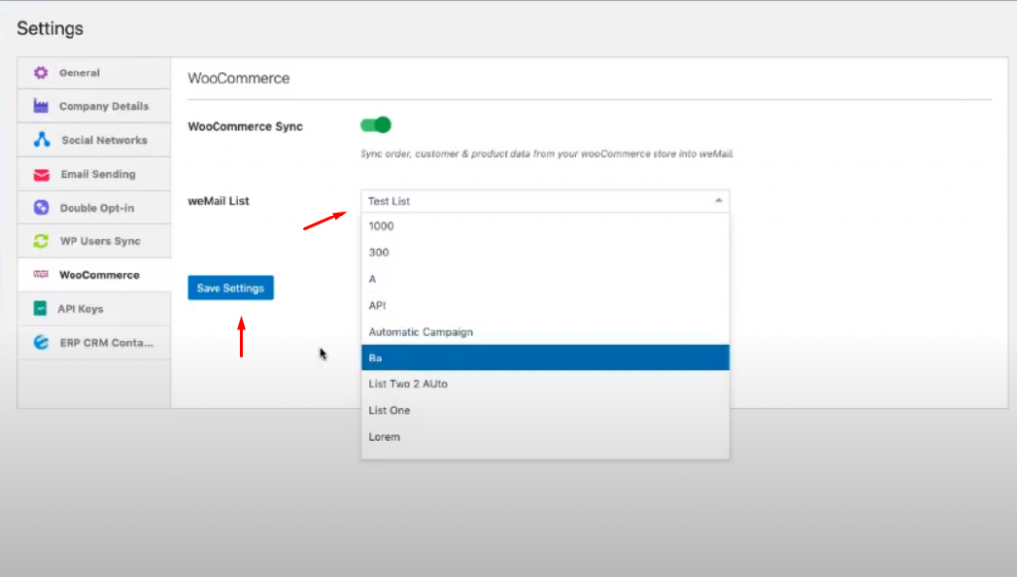The height and width of the screenshot is (577, 1017).
Task: Click the Social Networks share icon
Action: [42, 140]
